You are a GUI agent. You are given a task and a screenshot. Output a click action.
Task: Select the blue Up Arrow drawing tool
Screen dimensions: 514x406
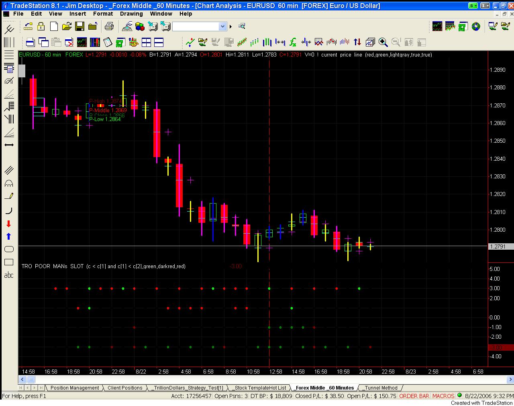tap(8, 236)
